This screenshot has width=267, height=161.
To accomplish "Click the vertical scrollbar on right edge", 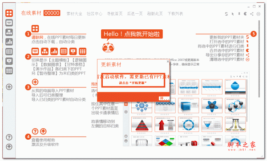I will coord(259,59).
